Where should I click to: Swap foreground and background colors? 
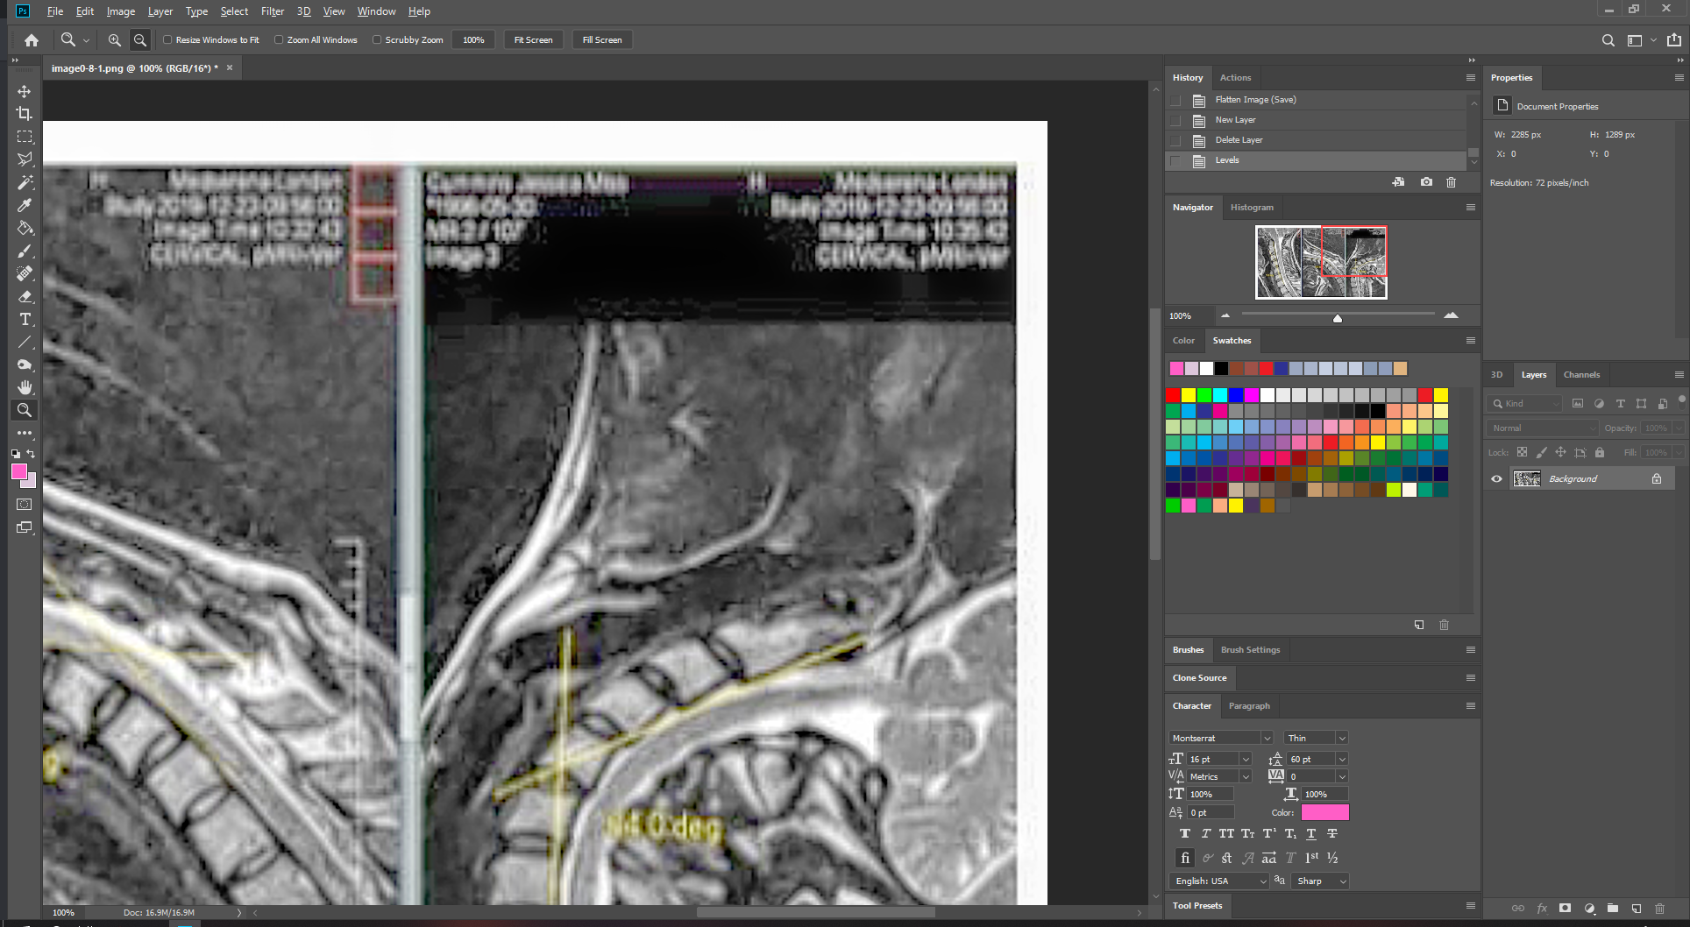click(x=32, y=454)
